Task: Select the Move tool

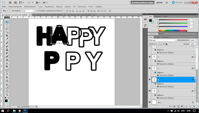Action: tap(7, 22)
